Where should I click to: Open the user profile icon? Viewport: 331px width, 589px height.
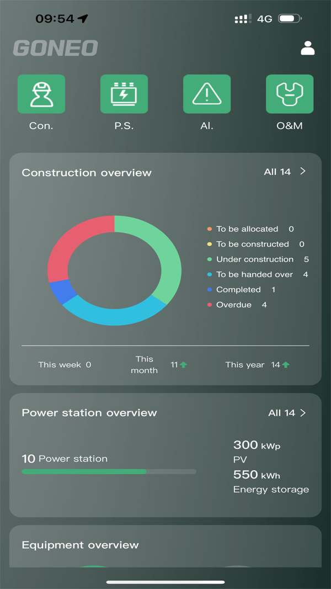click(308, 49)
